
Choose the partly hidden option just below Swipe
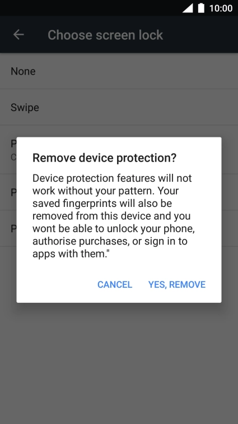click(8, 150)
